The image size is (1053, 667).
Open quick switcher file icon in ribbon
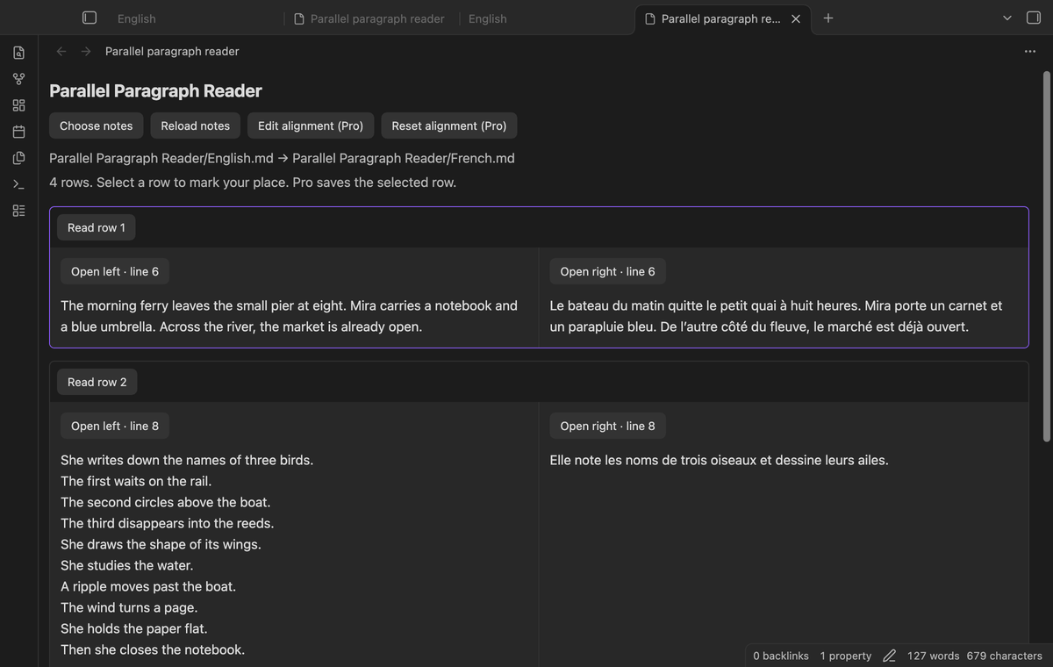18,53
